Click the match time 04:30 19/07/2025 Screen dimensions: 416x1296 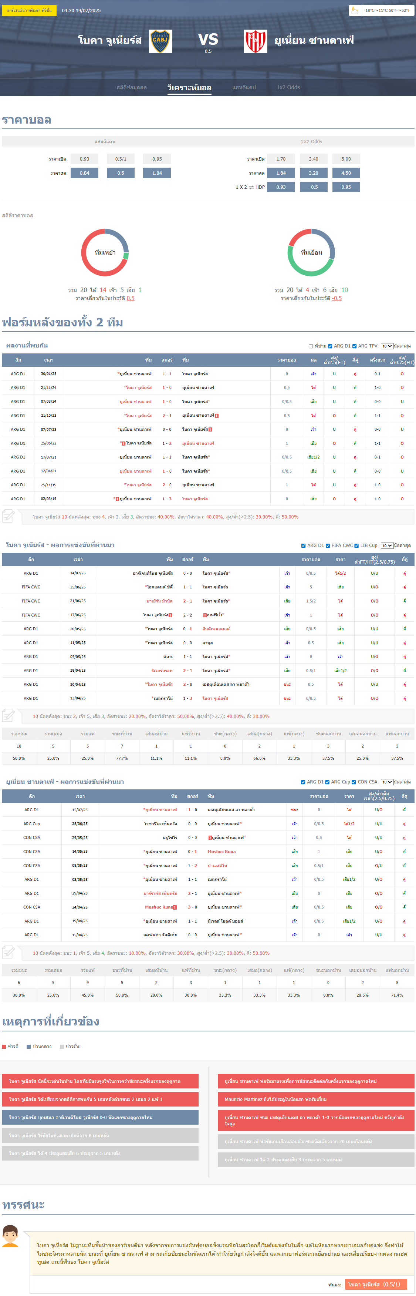[81, 11]
